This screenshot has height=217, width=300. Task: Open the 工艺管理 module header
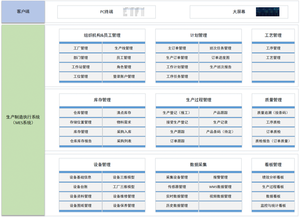274,35
